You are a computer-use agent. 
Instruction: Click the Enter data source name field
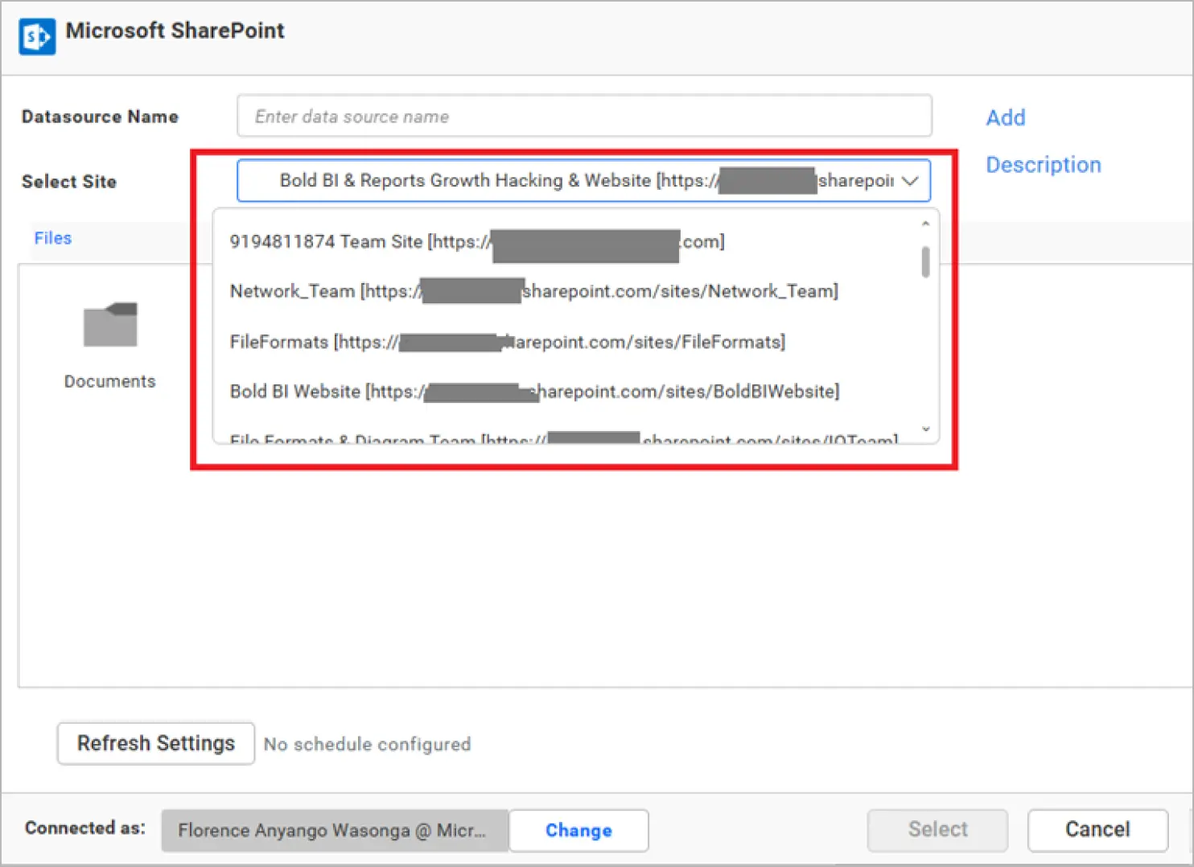click(583, 116)
